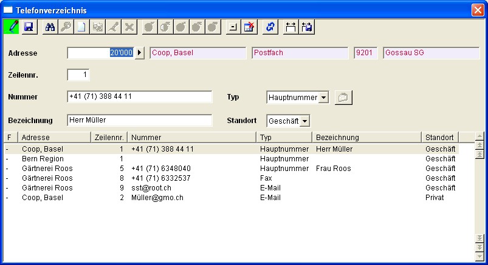Click the last greyed bomb icon

point(213,27)
